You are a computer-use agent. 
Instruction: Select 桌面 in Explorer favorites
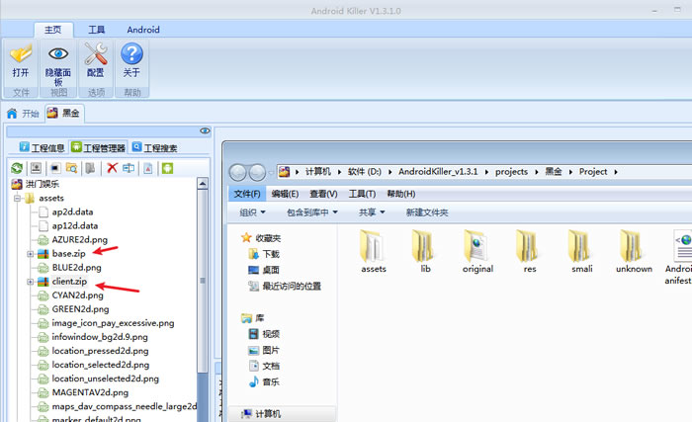[x=270, y=270]
